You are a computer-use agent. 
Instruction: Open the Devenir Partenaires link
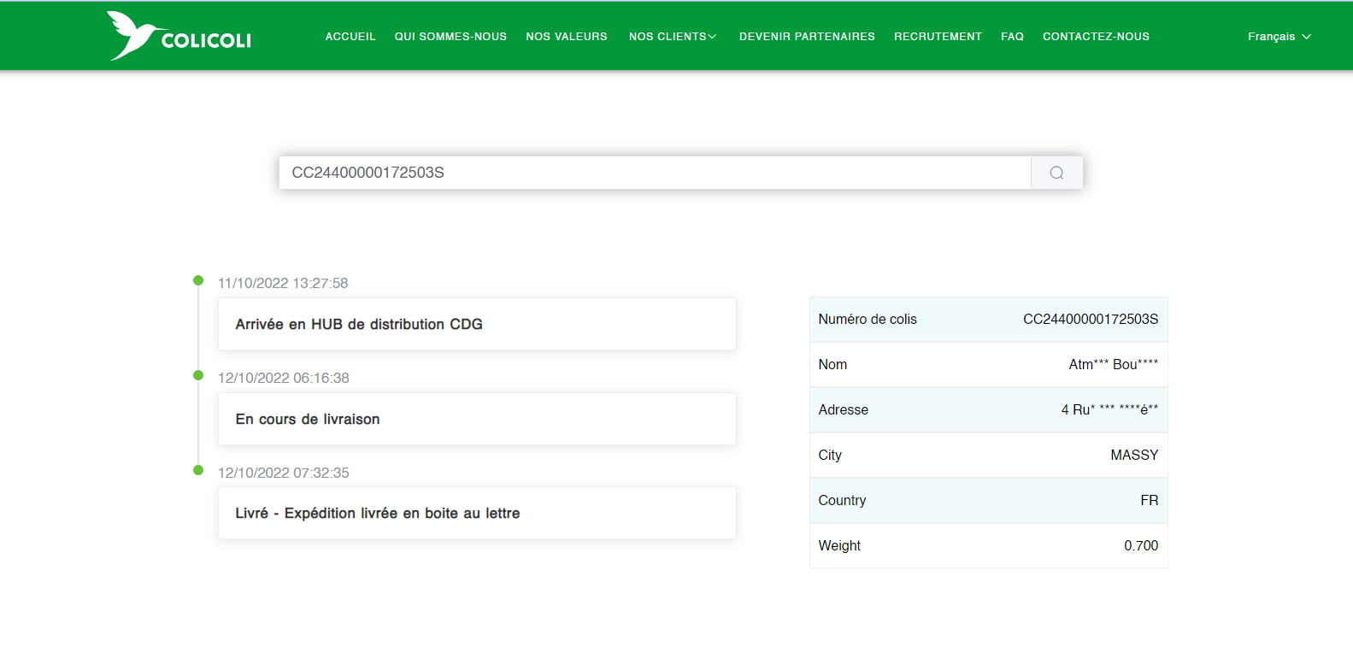pyautogui.click(x=807, y=37)
